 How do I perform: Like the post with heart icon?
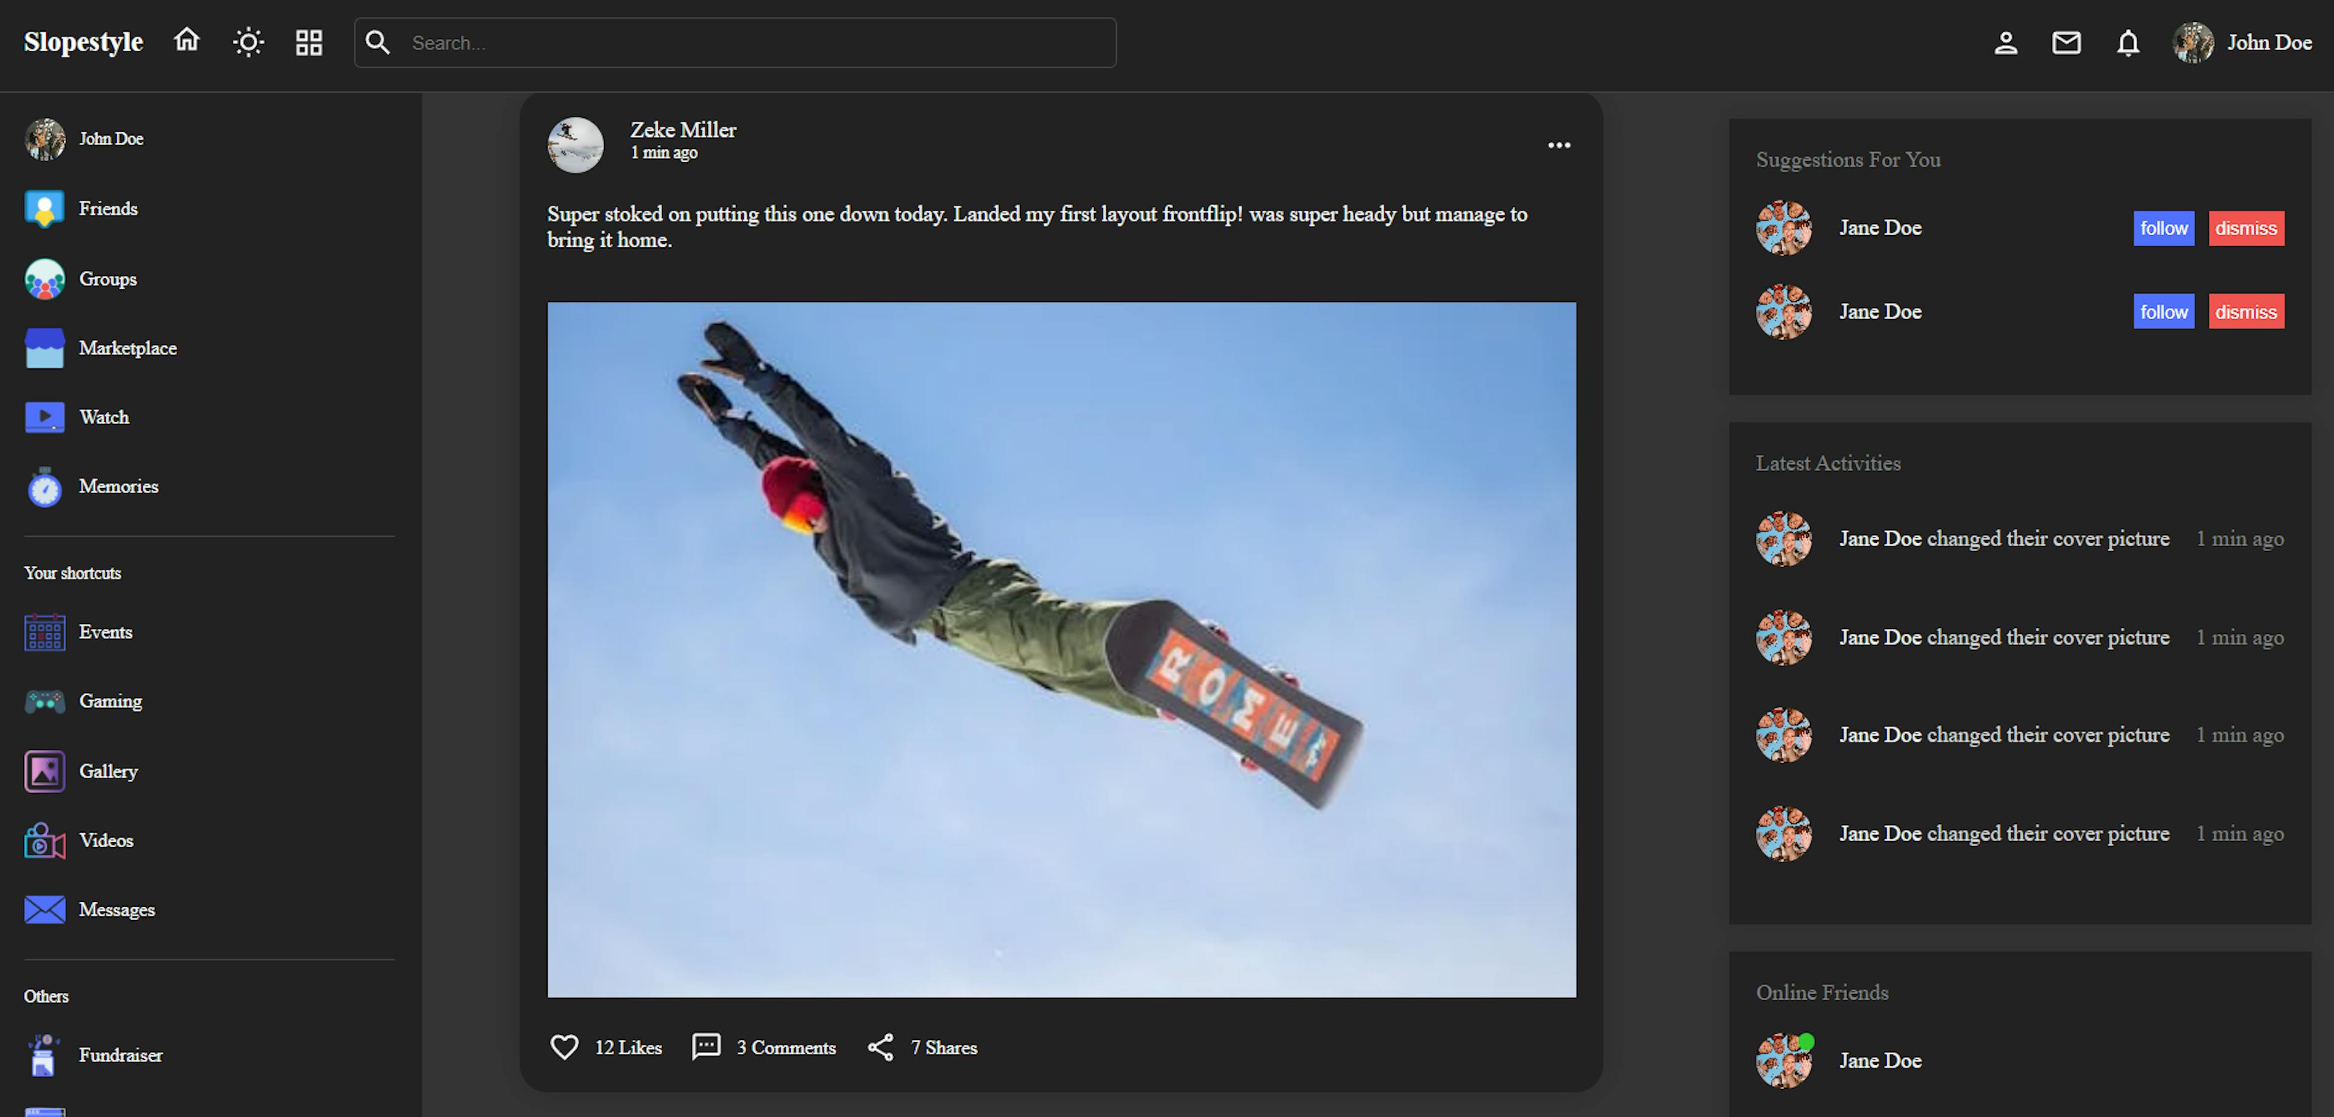click(x=565, y=1047)
